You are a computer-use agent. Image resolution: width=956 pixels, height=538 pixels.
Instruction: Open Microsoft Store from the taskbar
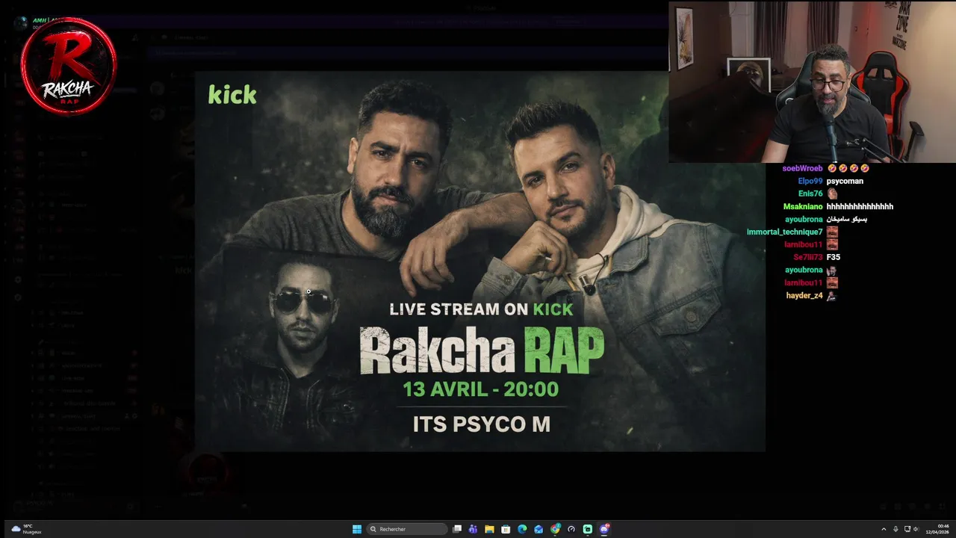(x=506, y=529)
